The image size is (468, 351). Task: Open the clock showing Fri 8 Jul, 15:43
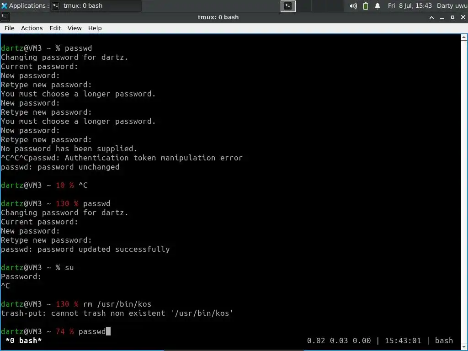[409, 5]
